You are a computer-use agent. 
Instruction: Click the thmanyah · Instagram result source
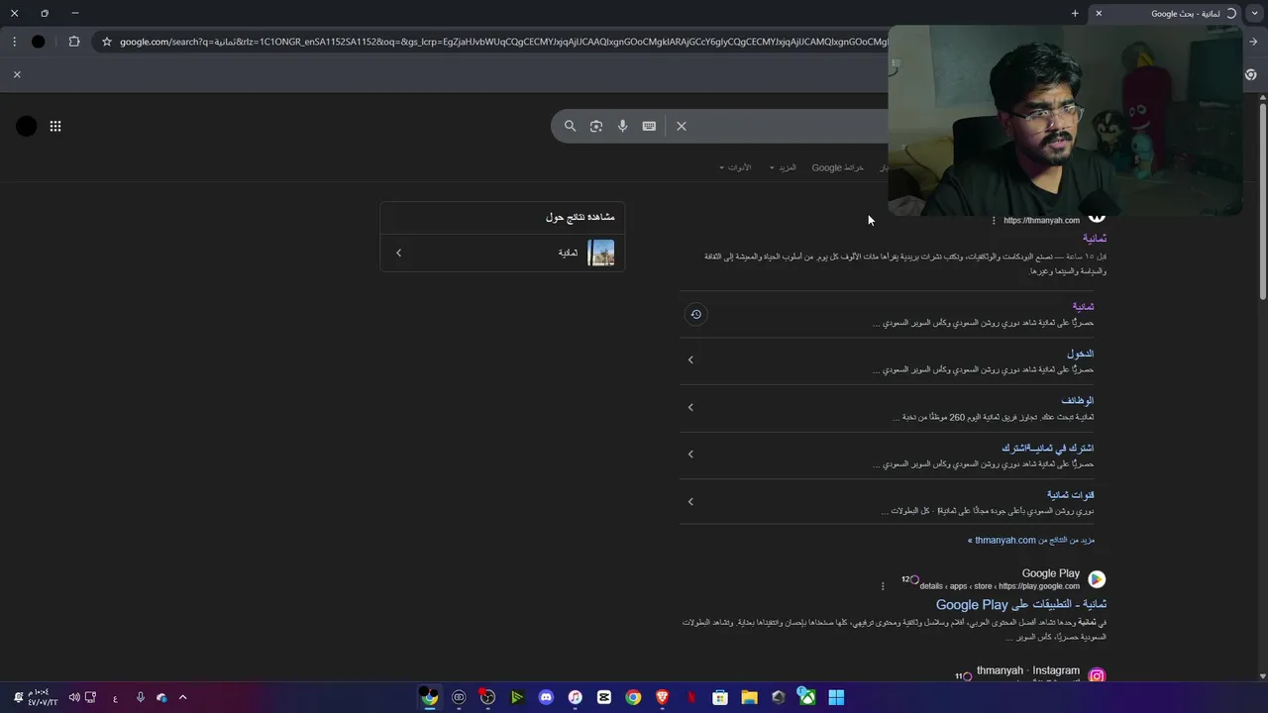tap(1028, 670)
